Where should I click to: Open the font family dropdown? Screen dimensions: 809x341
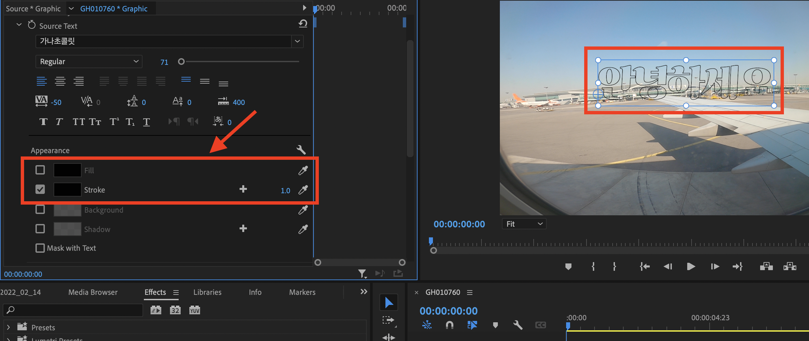coord(297,41)
